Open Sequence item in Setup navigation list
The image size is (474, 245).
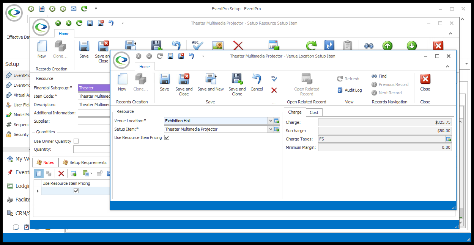[17, 125]
